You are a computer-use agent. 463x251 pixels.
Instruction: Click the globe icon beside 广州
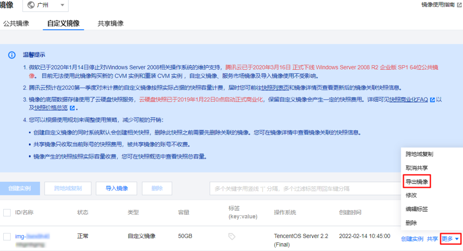tap(31, 5)
